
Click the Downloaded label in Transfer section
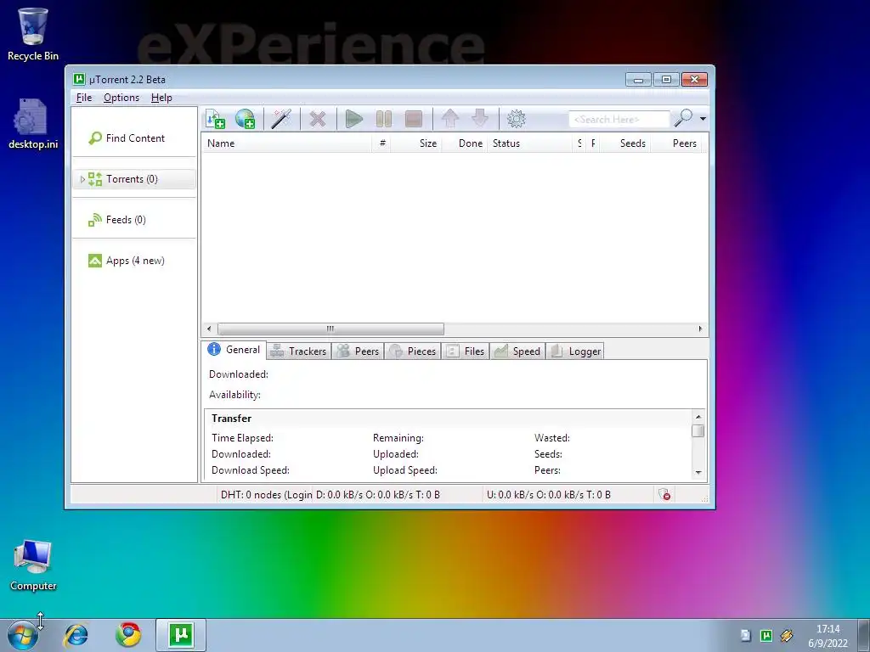pyautogui.click(x=240, y=454)
